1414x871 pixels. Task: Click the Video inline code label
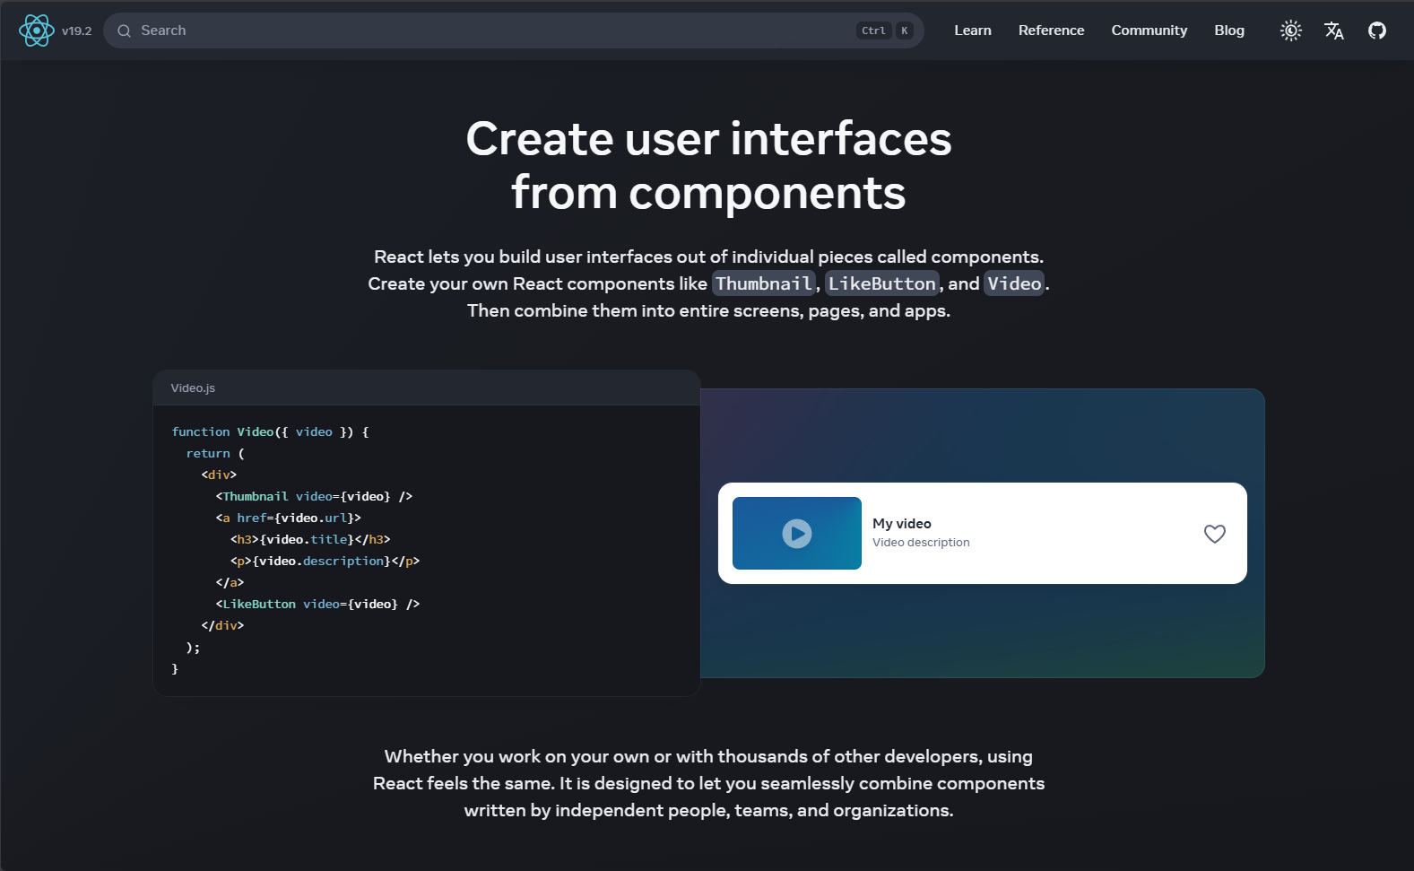point(1015,283)
